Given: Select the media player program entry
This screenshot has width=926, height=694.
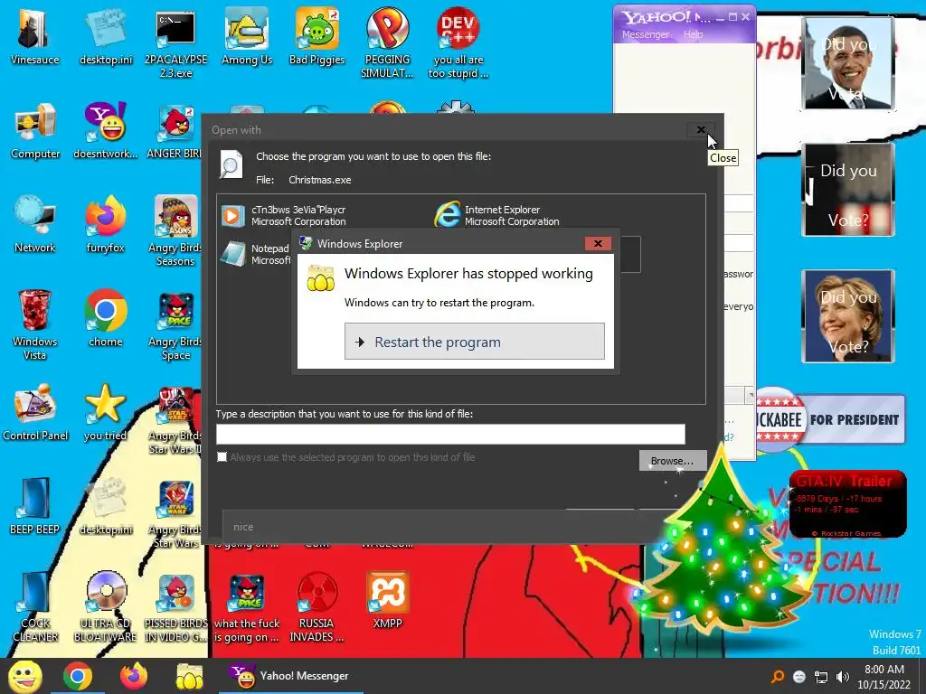Looking at the screenshot, I should pos(284,215).
